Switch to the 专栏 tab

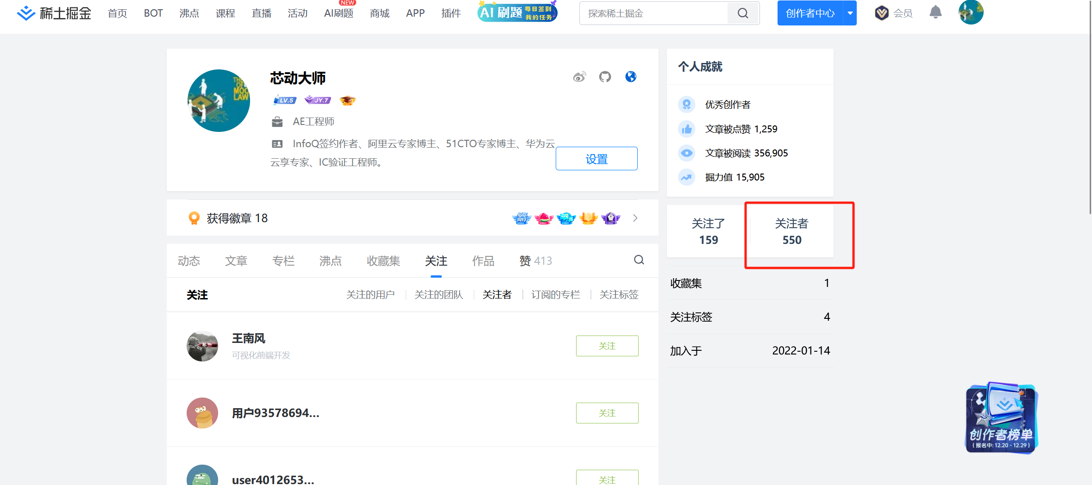tap(283, 261)
